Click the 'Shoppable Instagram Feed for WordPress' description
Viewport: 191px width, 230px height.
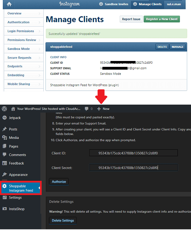click(x=84, y=85)
